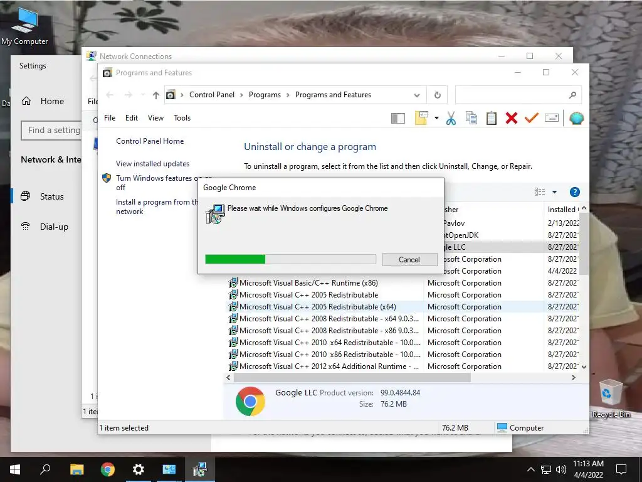Open the notification center icon
The image size is (642, 482).
pos(621,469)
